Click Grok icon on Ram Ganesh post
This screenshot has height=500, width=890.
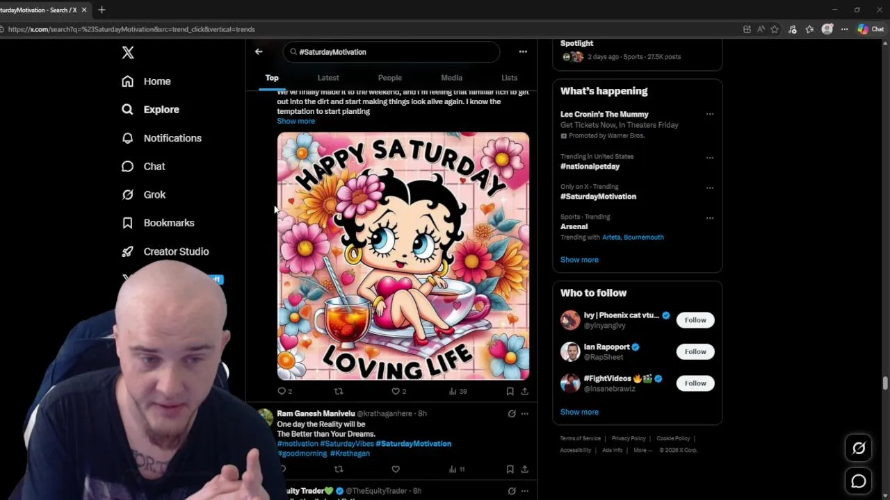click(512, 414)
